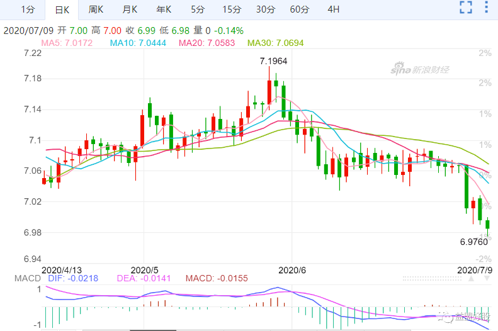Viewport: 498px width, 331px height.
Task: Switch to the 30分 interval tab
Action: (265, 9)
